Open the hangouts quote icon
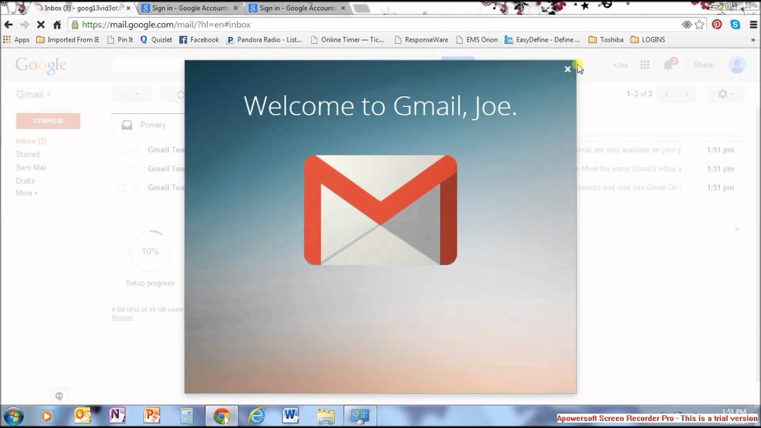 click(59, 396)
